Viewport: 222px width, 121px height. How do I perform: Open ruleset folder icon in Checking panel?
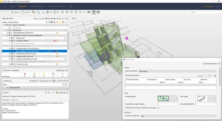tap(35, 18)
